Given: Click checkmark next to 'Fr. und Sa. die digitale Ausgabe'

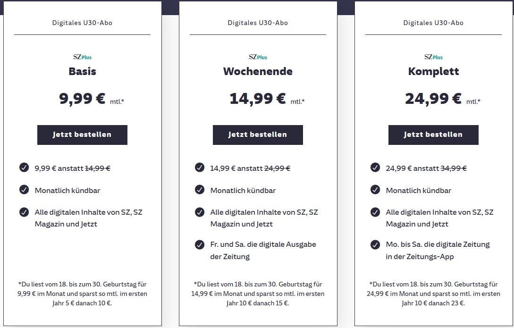Looking at the screenshot, I should pos(200,244).
